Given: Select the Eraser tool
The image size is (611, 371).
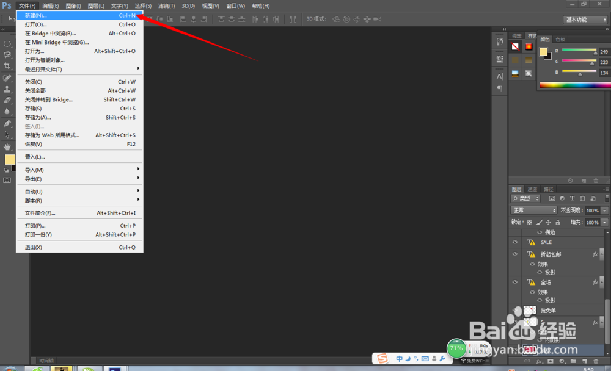Looking at the screenshot, I should [x=7, y=100].
